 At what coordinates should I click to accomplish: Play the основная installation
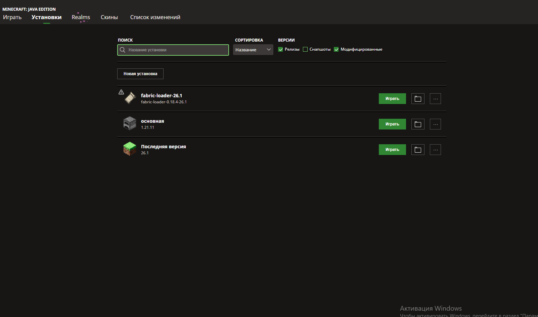392,124
